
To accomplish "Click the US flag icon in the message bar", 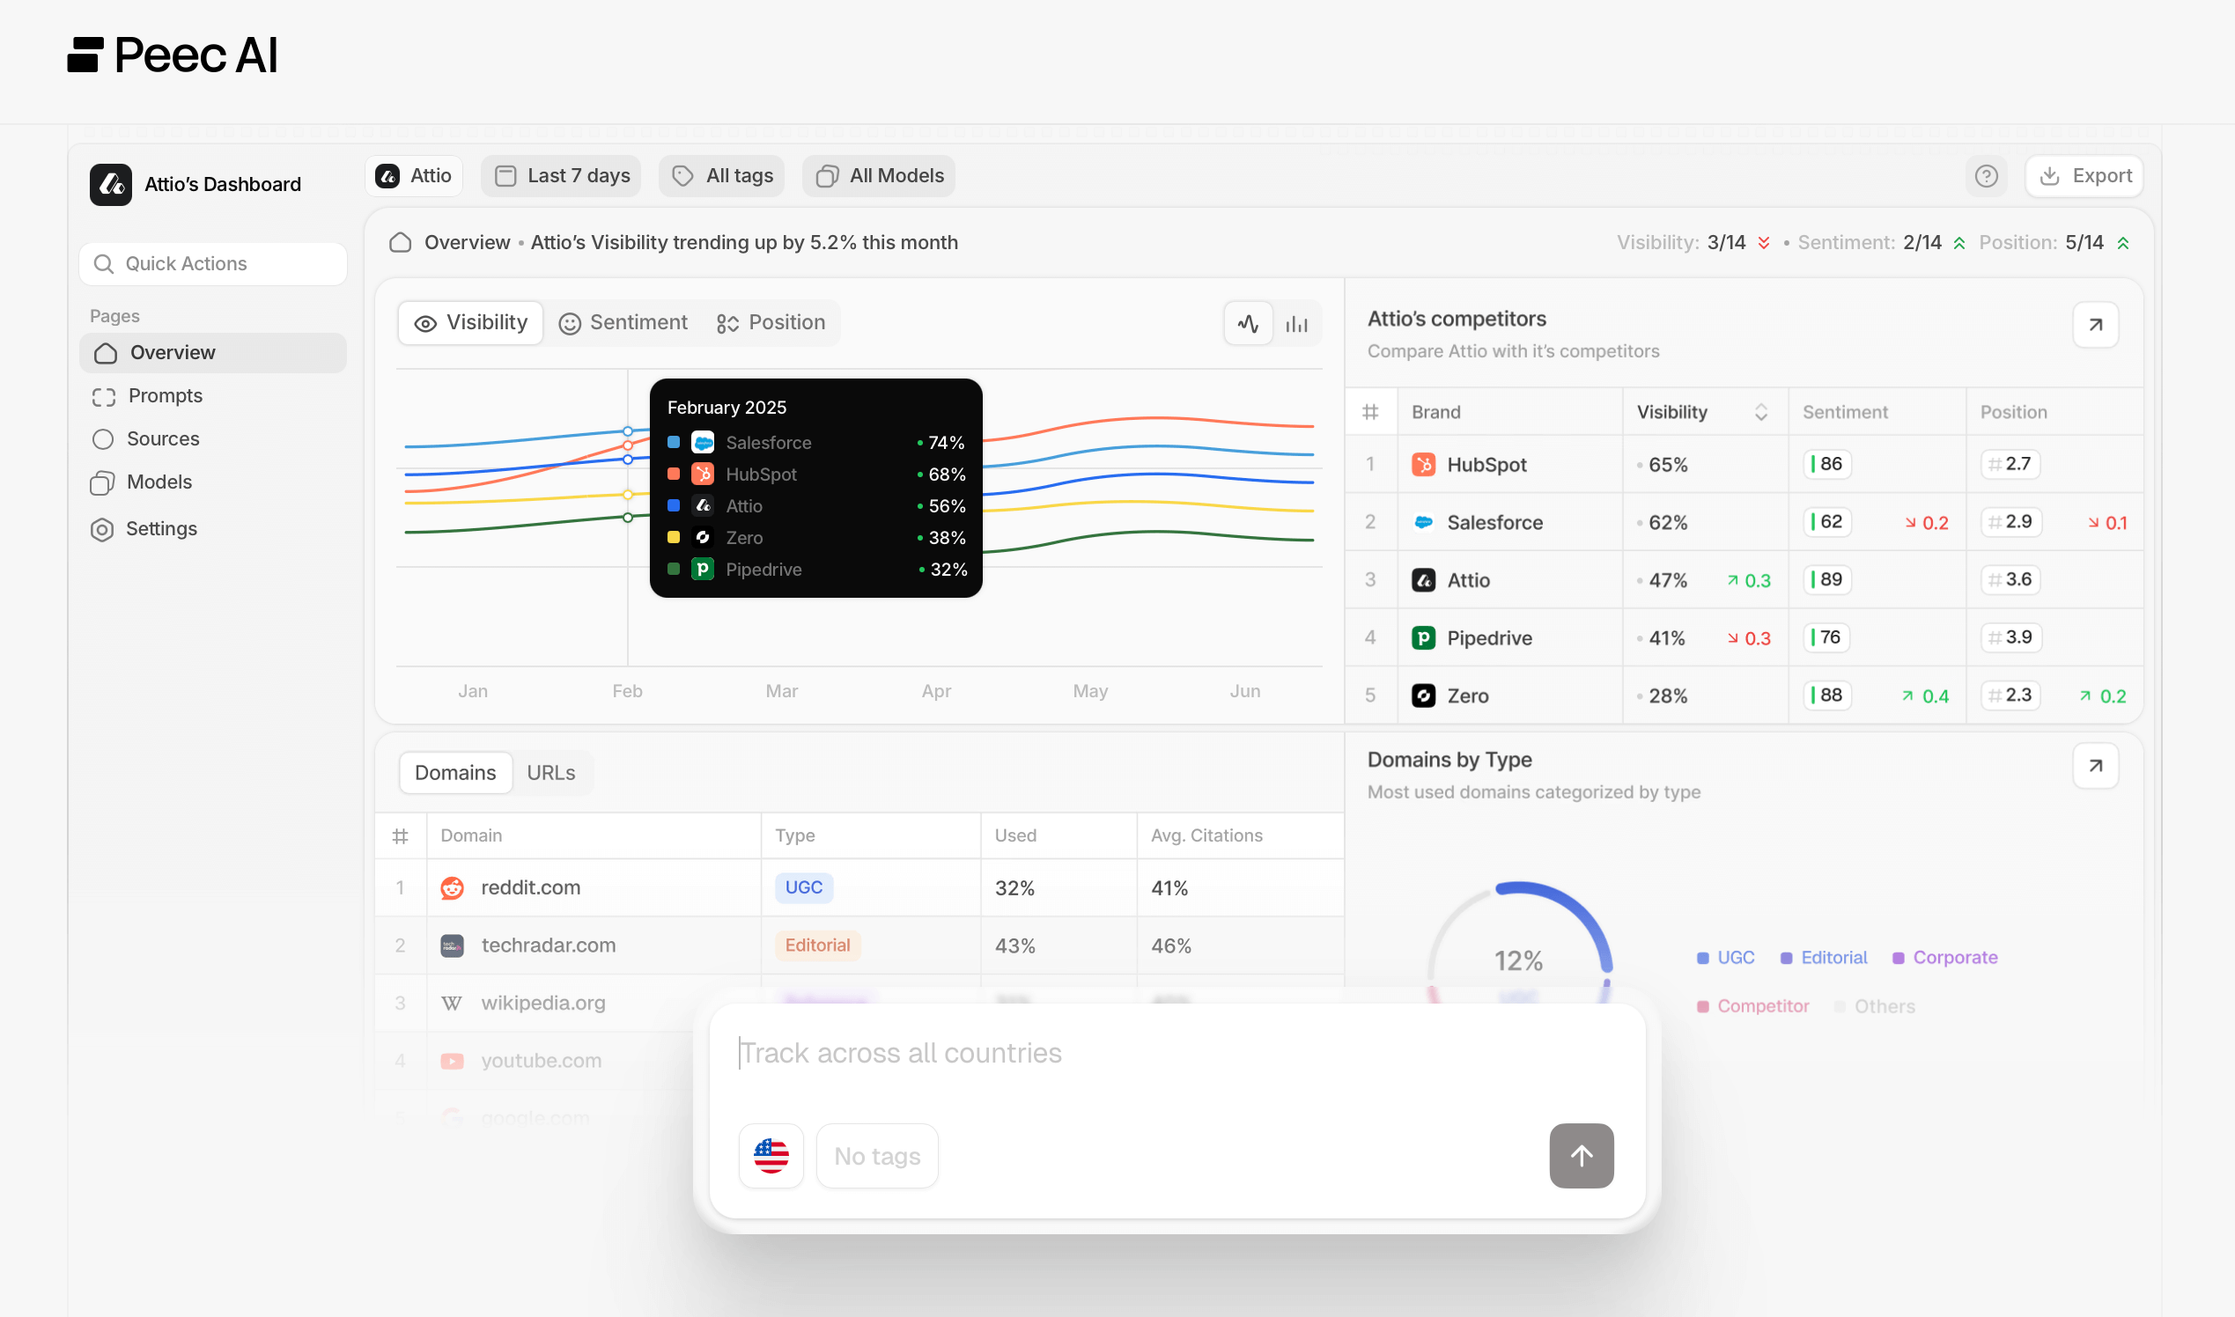I will coord(771,1155).
